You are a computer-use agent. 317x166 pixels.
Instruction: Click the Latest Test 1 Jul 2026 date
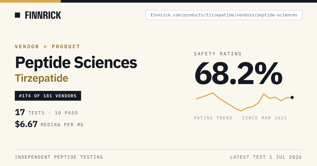click(266, 157)
